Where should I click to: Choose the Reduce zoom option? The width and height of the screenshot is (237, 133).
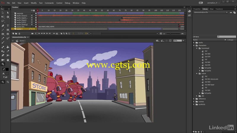(8, 82)
